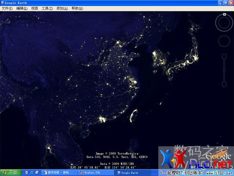Image resolution: width=234 pixels, height=176 pixels.
Task: Open the 添加(A) menu
Action: pyautogui.click(x=62, y=8)
